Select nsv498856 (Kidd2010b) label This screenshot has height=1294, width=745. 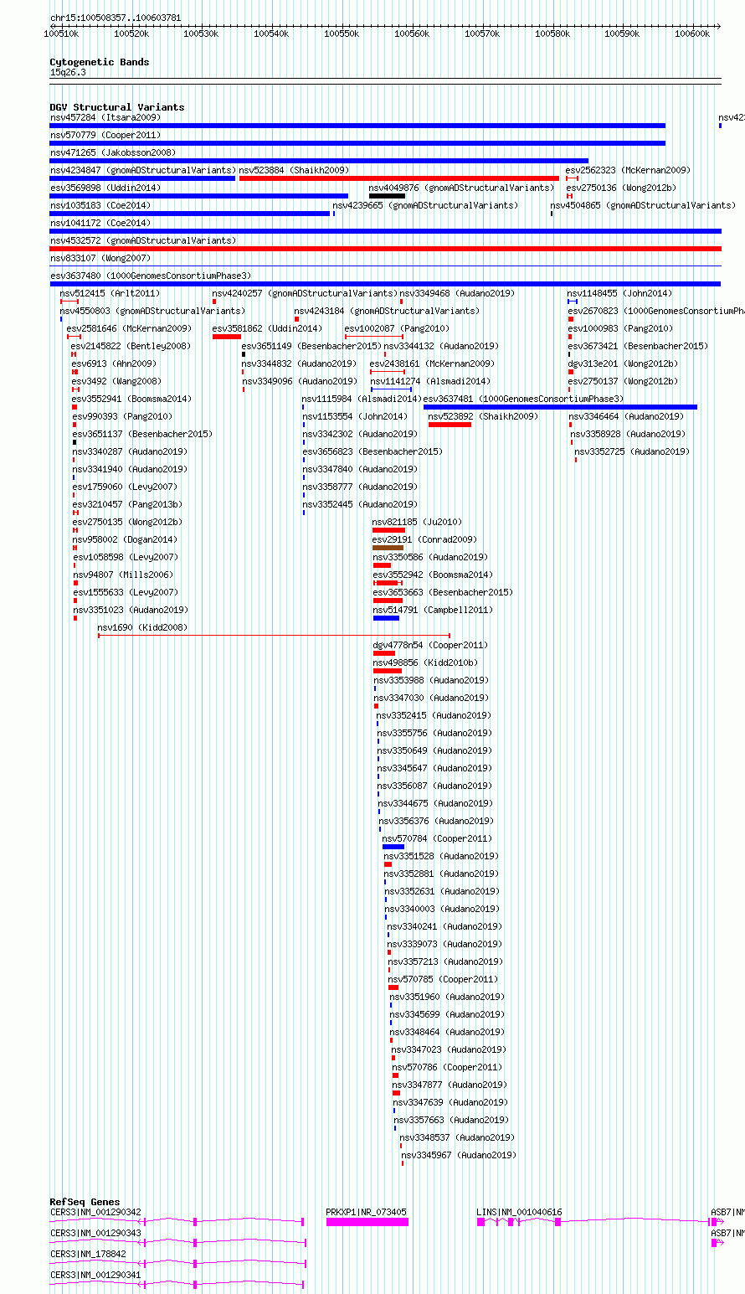click(425, 662)
